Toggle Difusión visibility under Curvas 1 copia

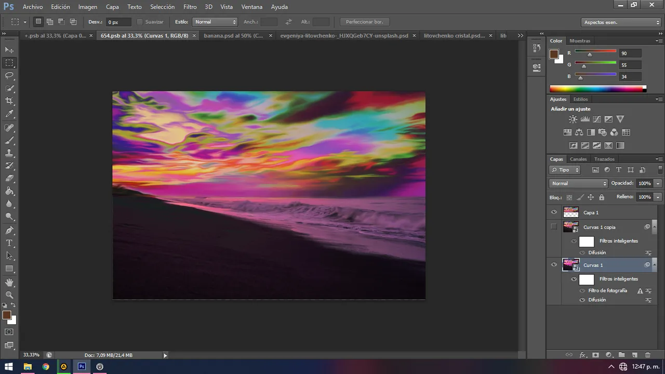(x=582, y=253)
